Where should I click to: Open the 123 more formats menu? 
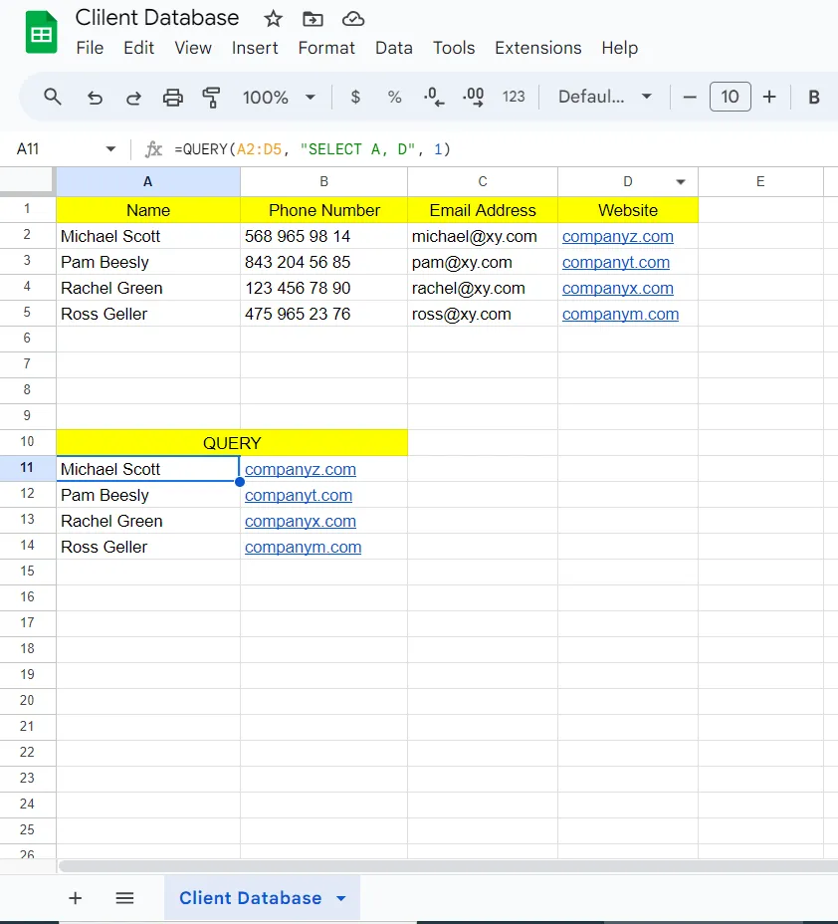(514, 97)
